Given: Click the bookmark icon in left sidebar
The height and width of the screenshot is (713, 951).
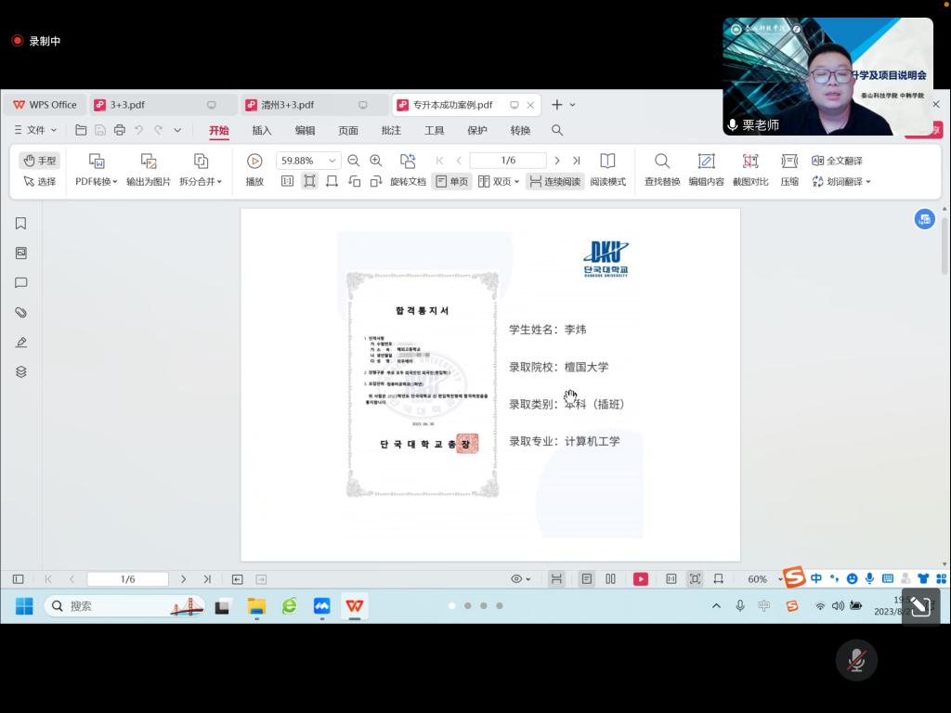Looking at the screenshot, I should [x=20, y=224].
